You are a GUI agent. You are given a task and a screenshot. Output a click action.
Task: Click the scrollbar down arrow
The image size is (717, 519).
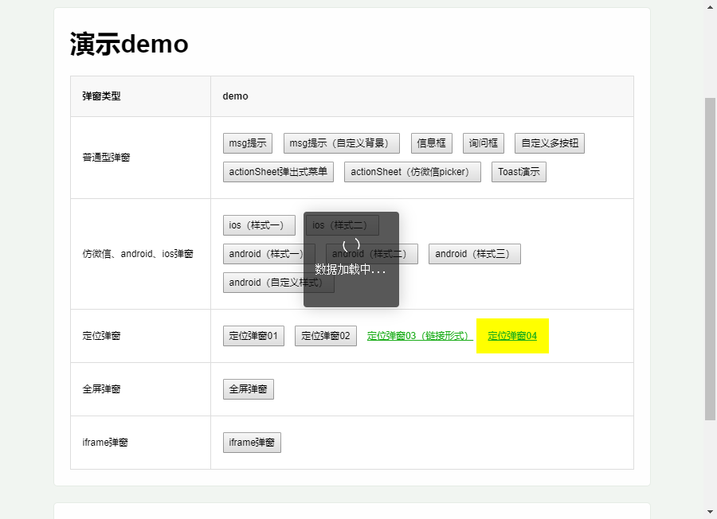[x=710, y=512]
